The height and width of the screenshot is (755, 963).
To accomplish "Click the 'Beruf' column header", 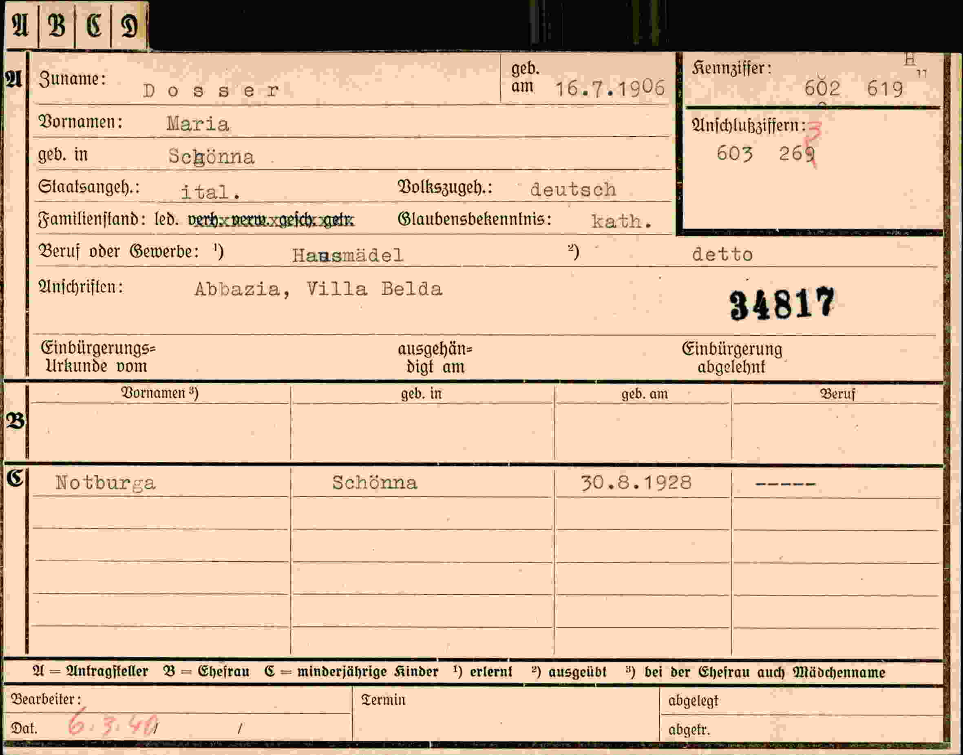I will click(x=837, y=394).
